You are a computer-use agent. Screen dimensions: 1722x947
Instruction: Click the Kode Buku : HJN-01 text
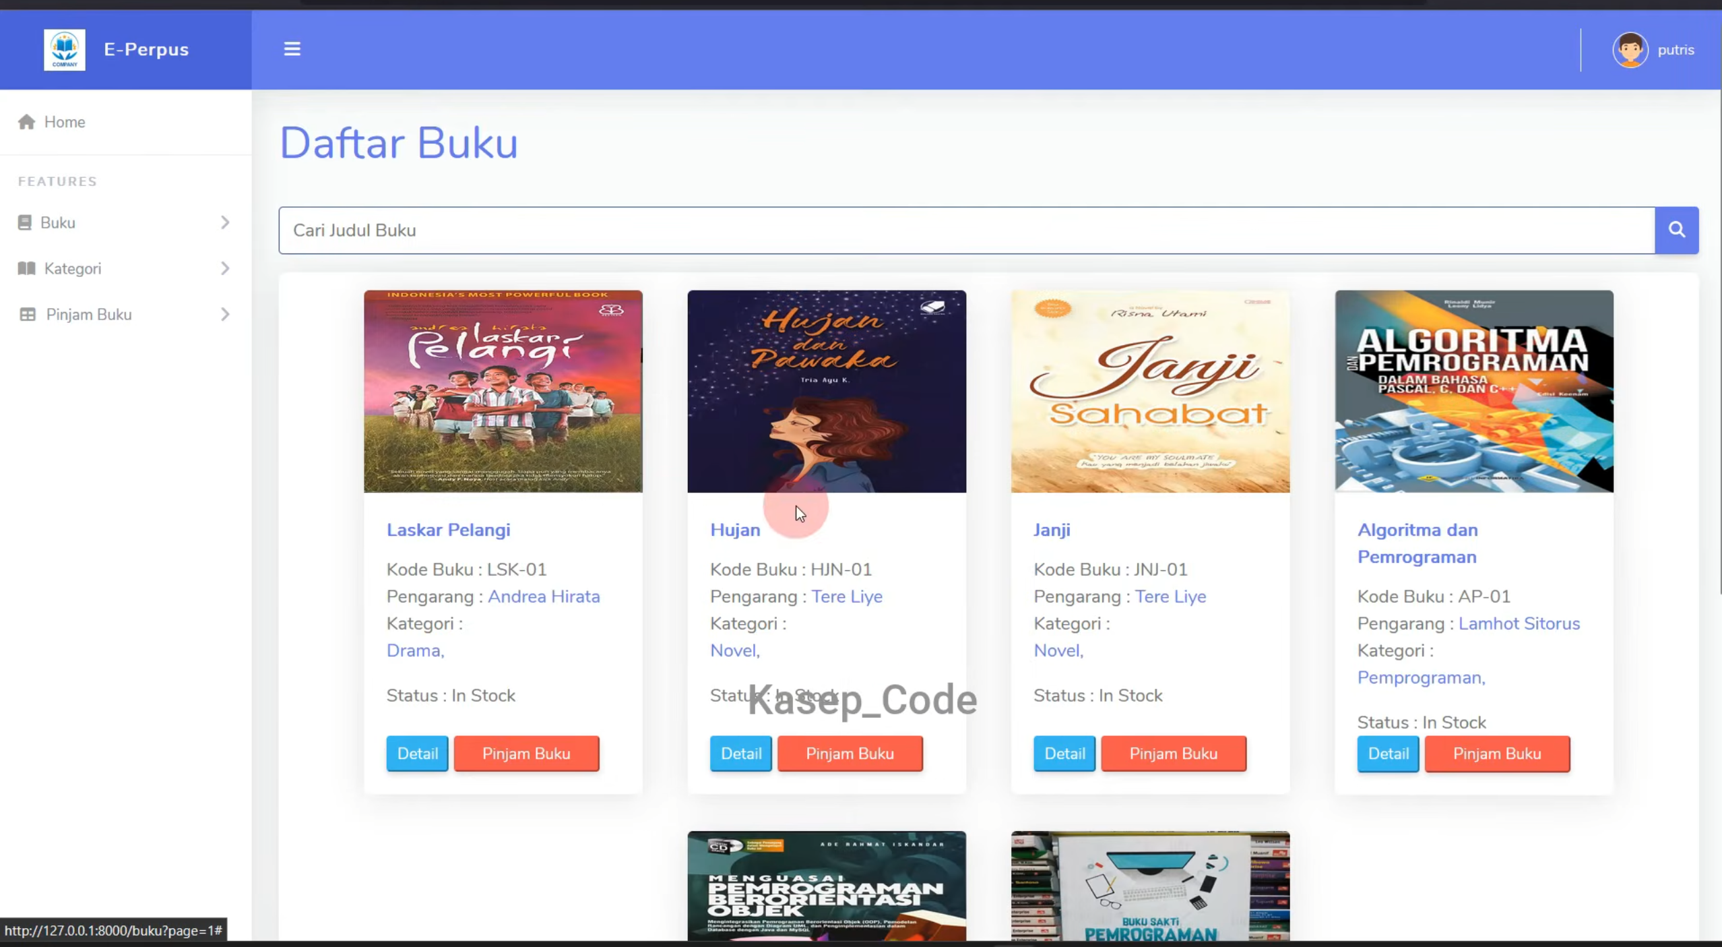click(791, 570)
